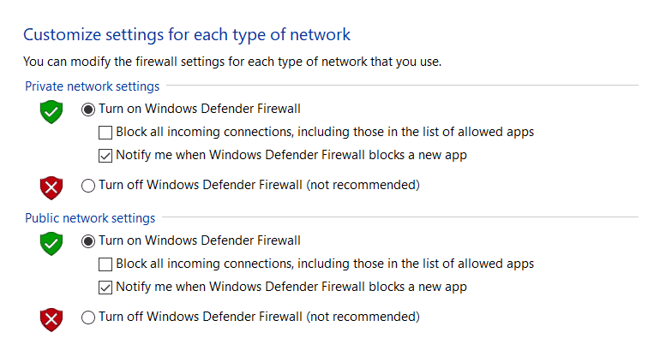Click the green shield icon under Public network settings
This screenshot has height=362, width=666.
click(x=51, y=244)
